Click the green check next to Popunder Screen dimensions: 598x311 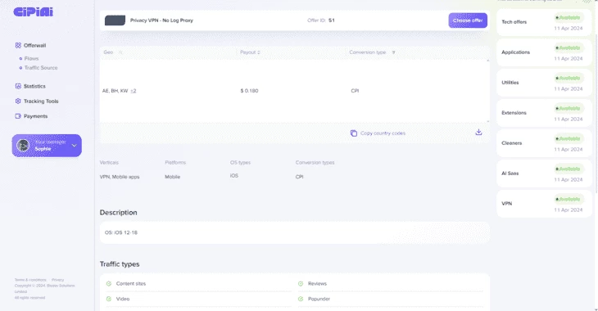click(x=301, y=299)
